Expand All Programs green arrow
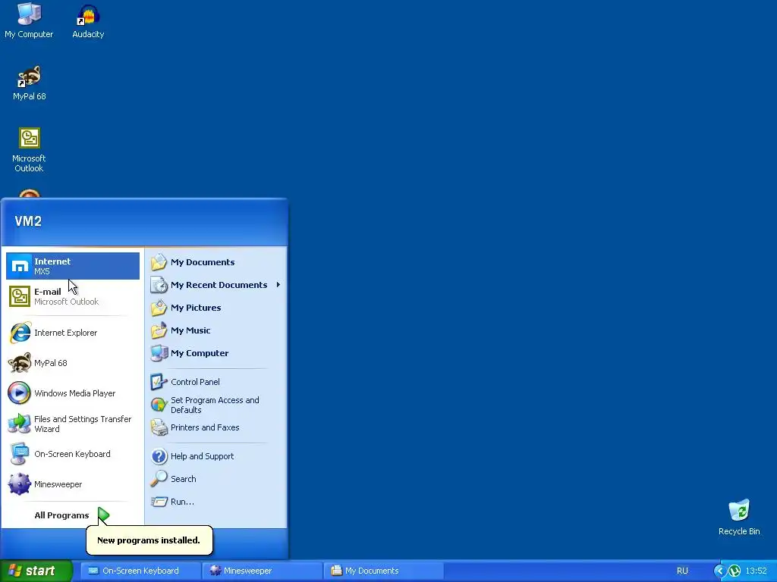 coord(103,515)
